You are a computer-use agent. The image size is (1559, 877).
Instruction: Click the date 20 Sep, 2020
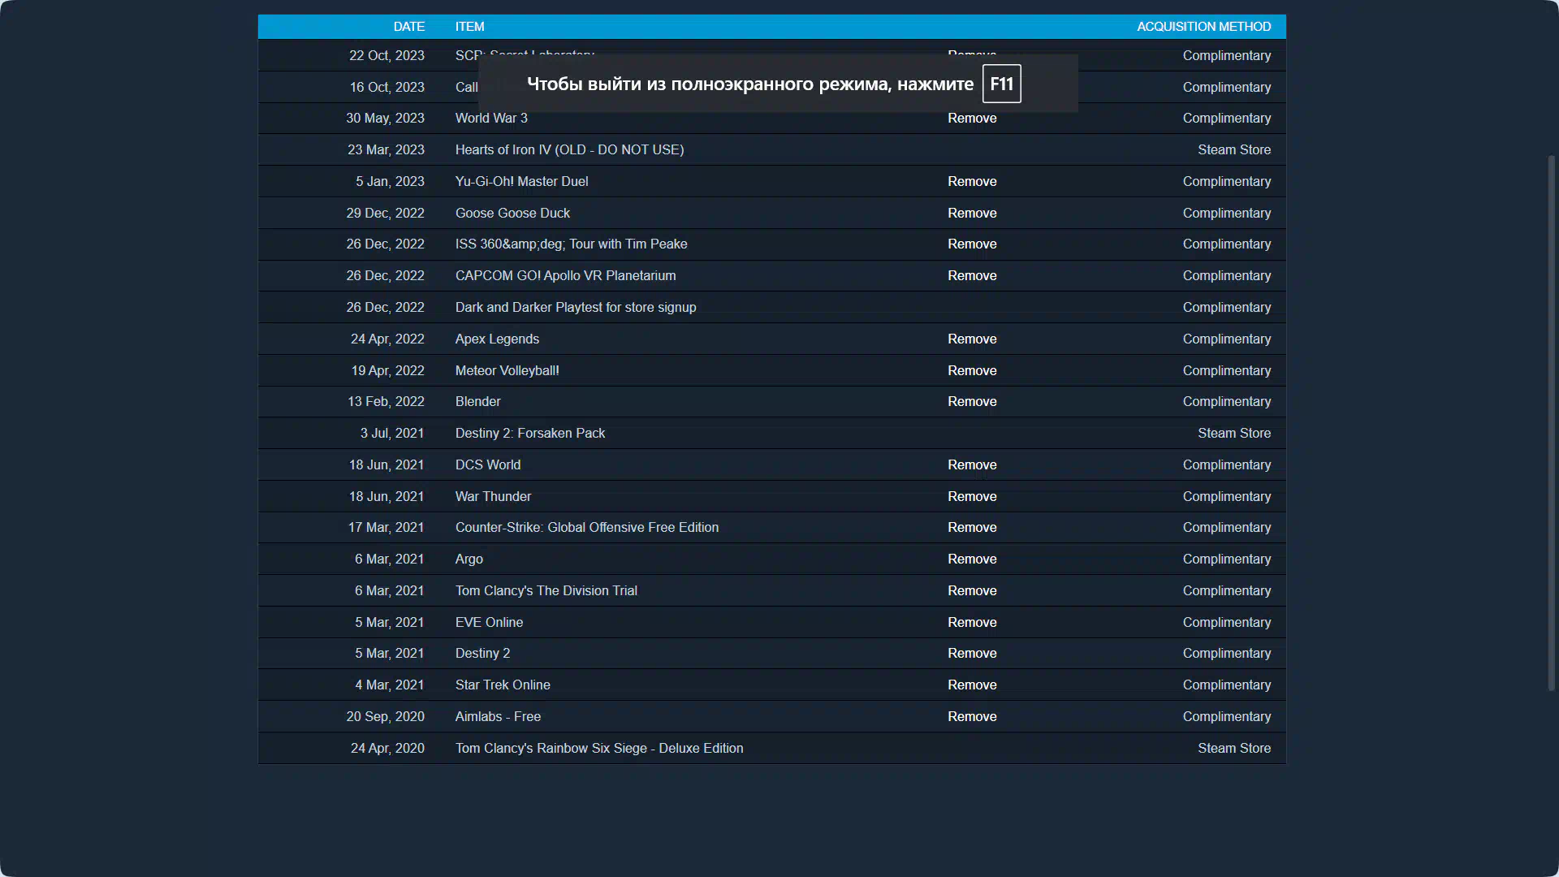coord(385,717)
